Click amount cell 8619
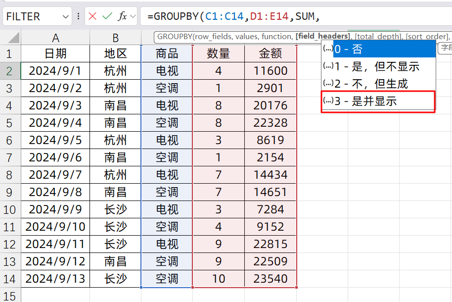 coord(271,140)
